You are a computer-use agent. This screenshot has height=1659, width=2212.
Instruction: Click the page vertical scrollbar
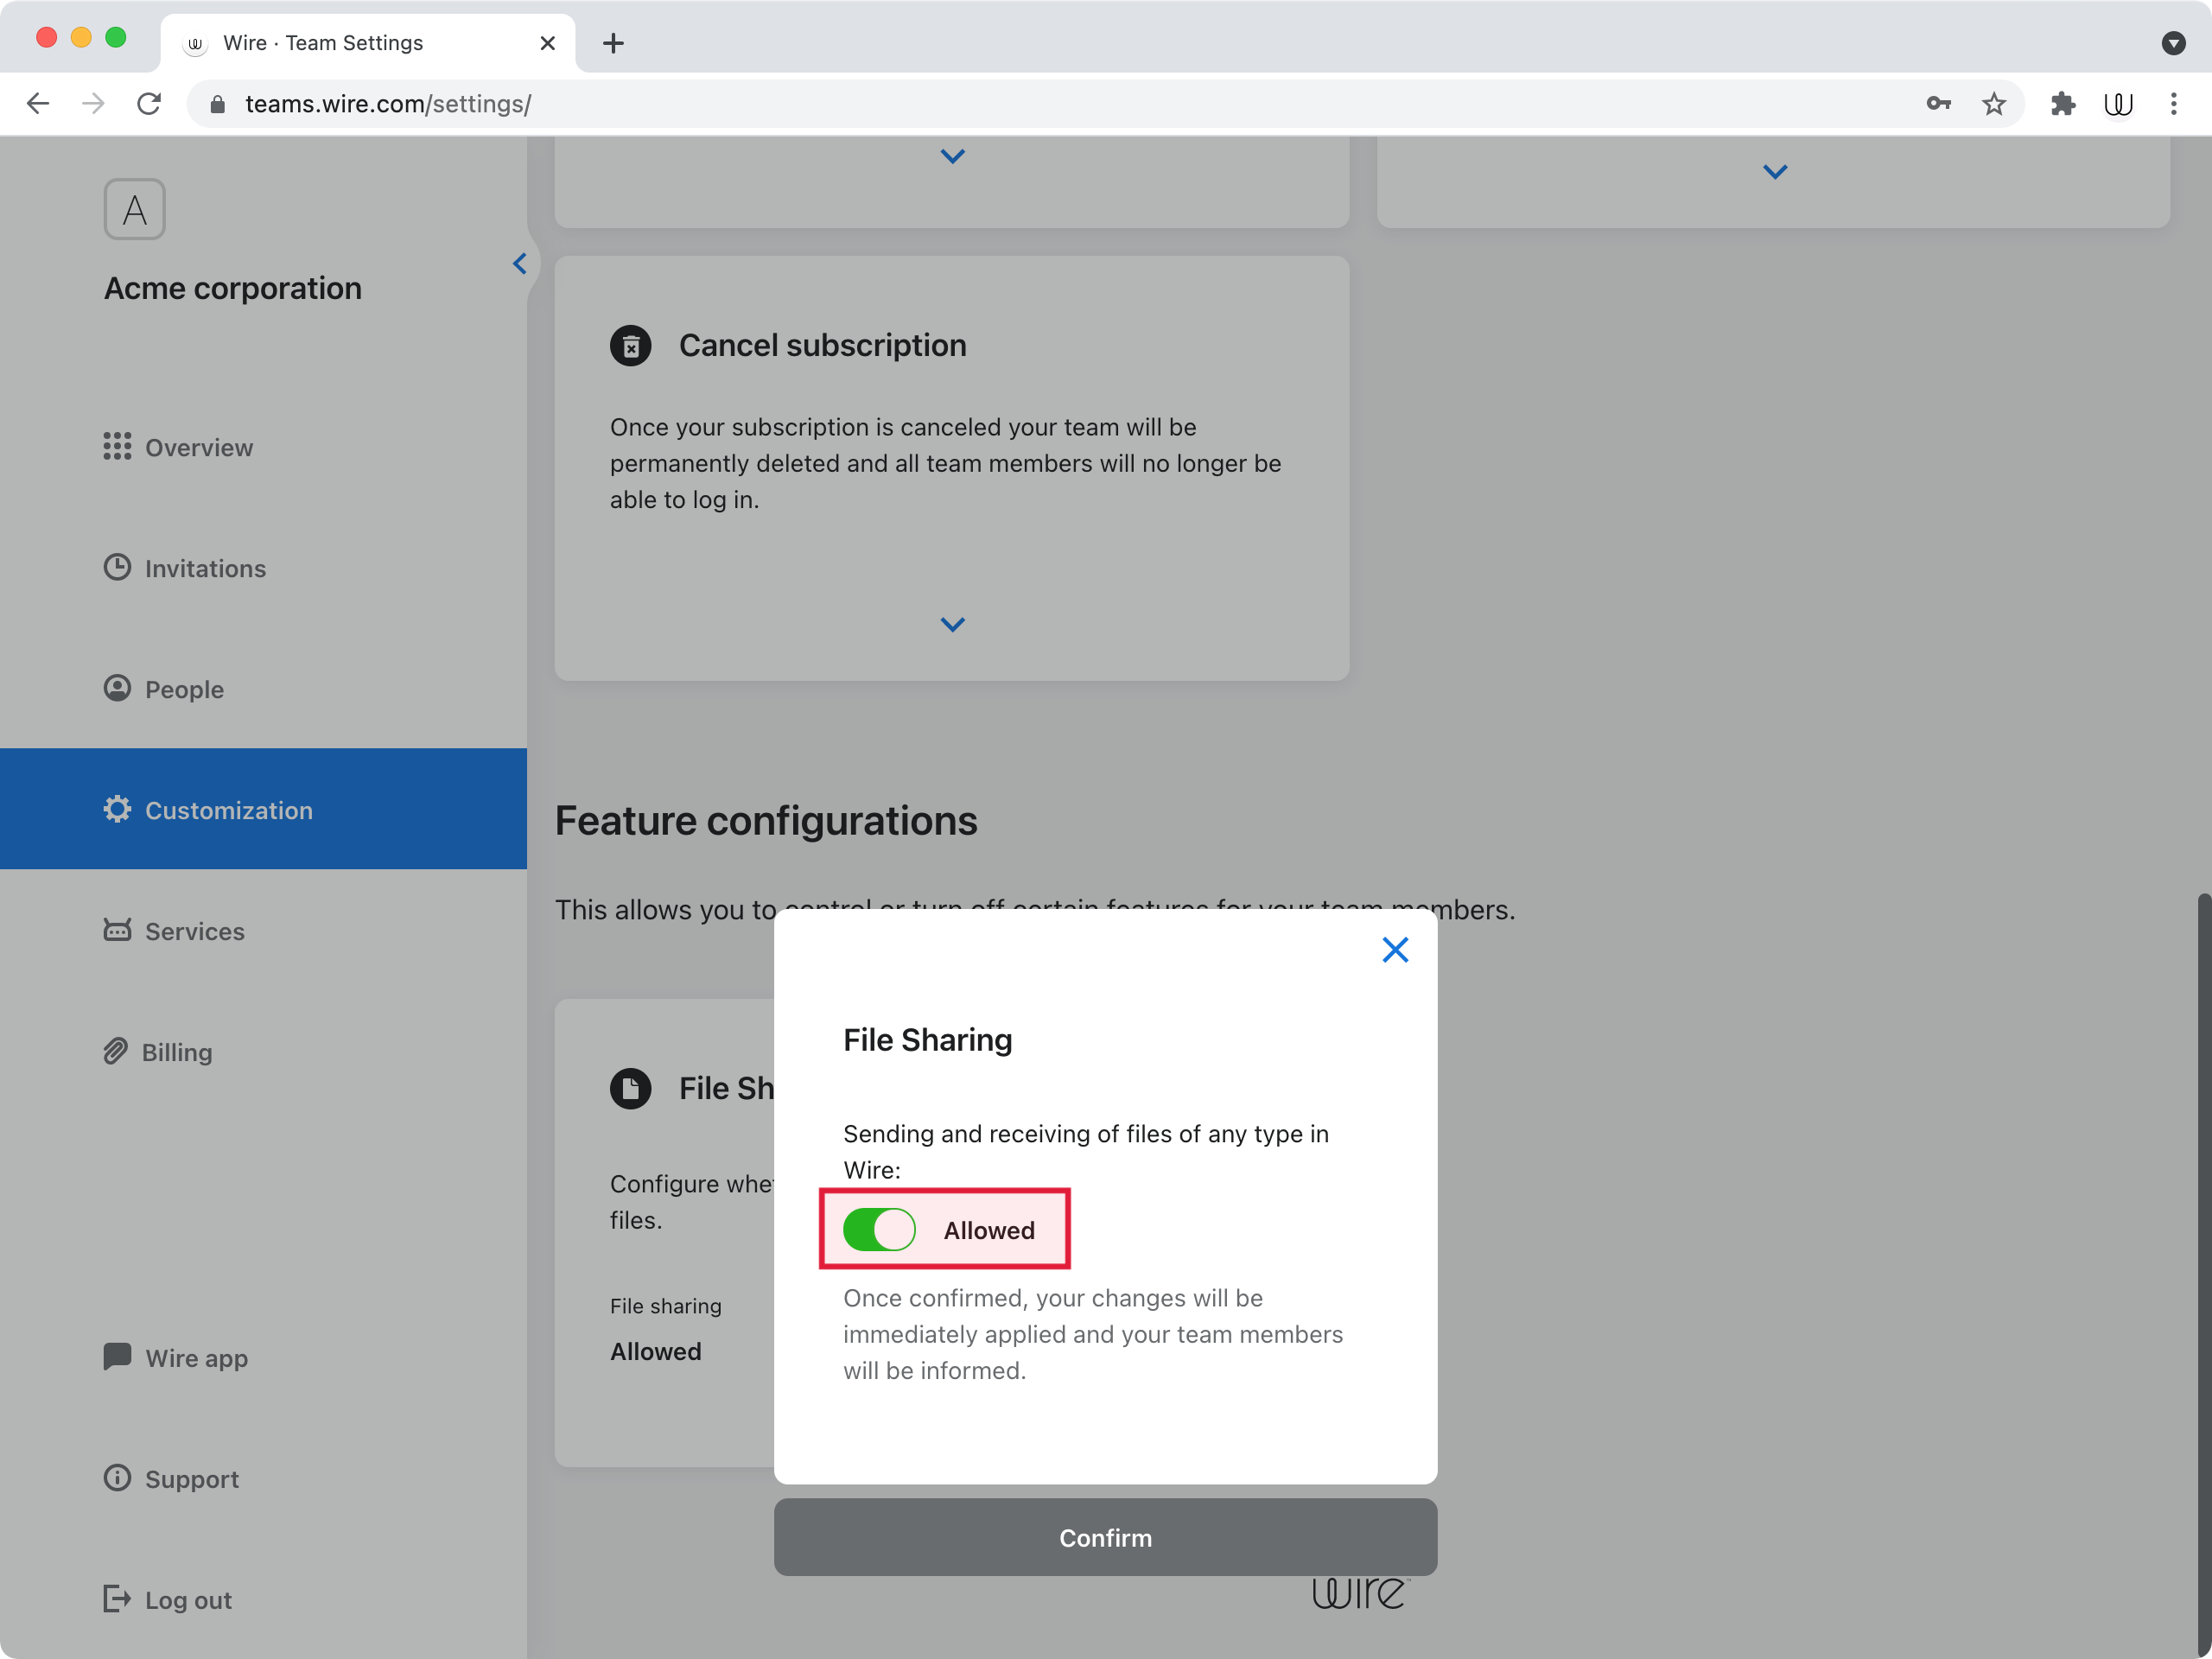(x=2203, y=1275)
